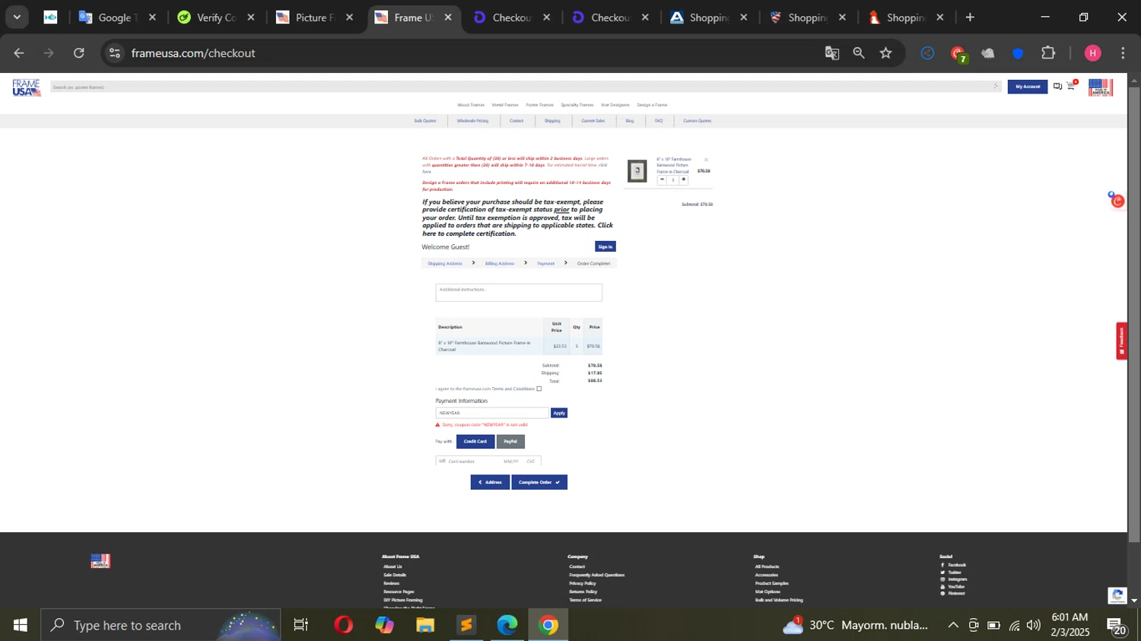Click the browser reload button
Image resolution: width=1141 pixels, height=641 pixels.
pos(79,53)
